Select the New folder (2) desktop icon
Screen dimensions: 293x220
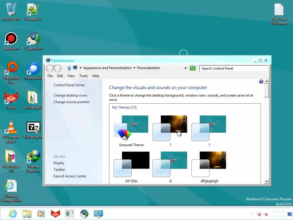(x=11, y=161)
